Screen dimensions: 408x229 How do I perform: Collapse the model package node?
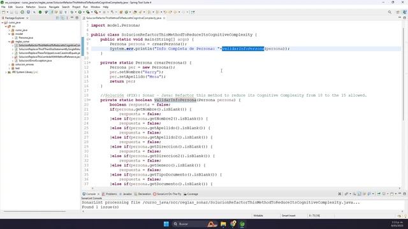pyautogui.click(x=10, y=34)
